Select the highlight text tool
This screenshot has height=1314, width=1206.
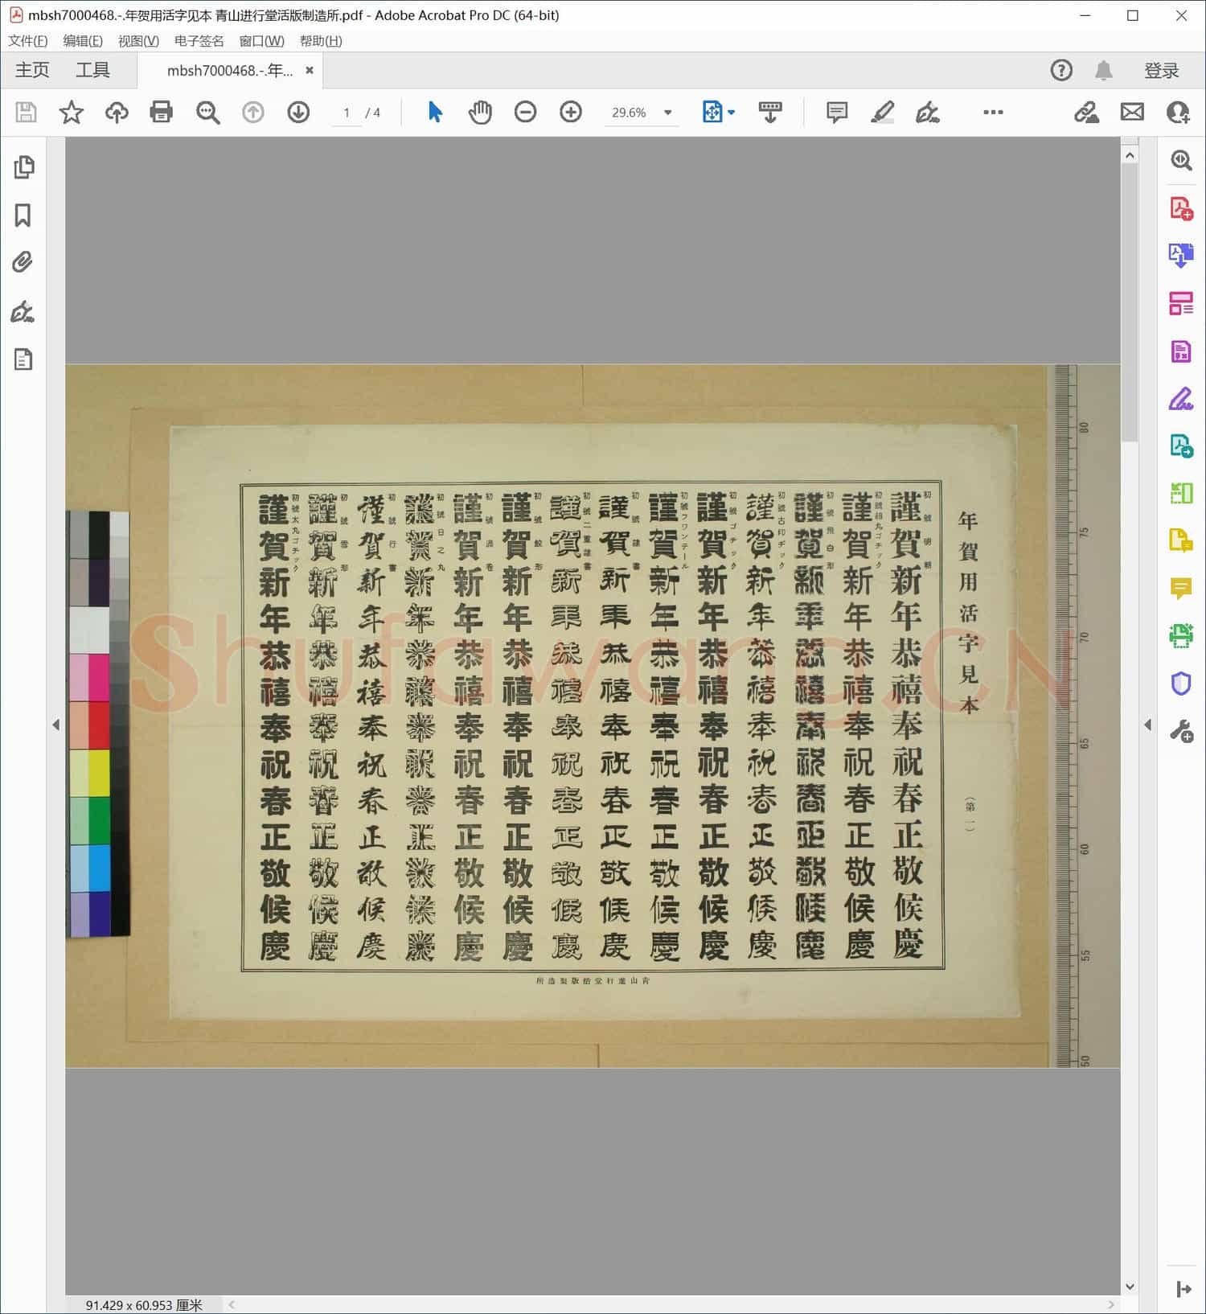coord(882,112)
